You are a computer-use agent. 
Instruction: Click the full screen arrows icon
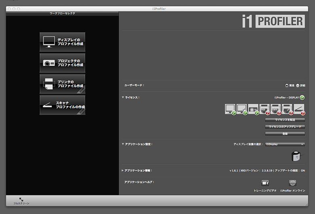[21, 199]
